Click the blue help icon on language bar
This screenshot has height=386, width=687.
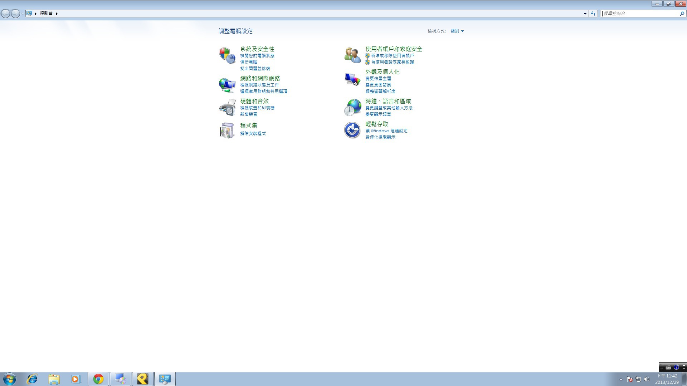(676, 367)
